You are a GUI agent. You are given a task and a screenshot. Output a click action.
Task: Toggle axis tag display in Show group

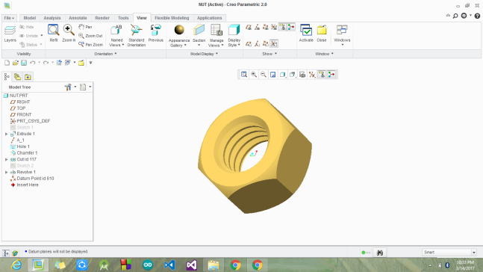pyautogui.click(x=257, y=44)
